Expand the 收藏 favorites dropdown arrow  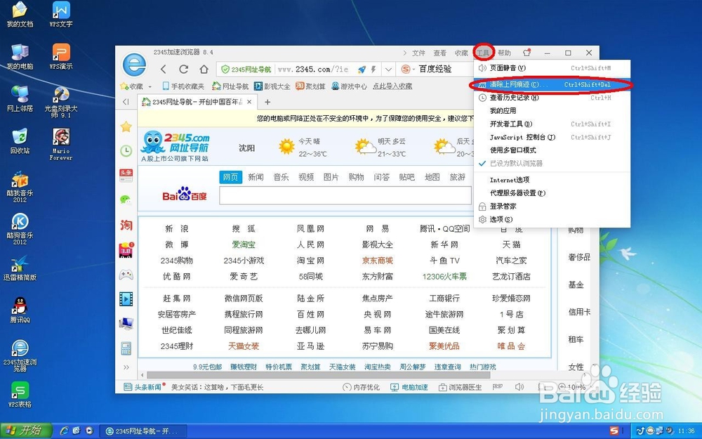[150, 86]
